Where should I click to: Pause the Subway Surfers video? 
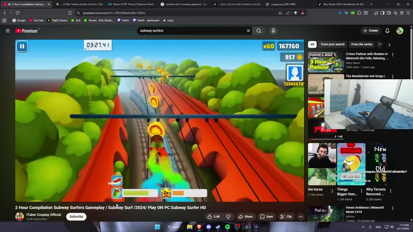click(22, 46)
